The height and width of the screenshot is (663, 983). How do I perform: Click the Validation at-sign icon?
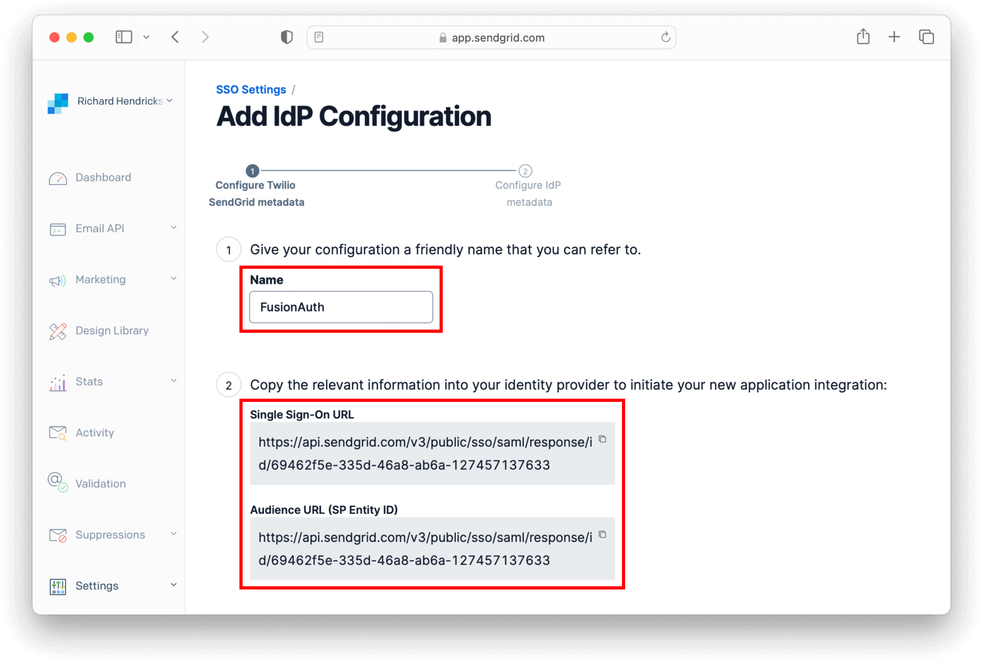pos(58,482)
